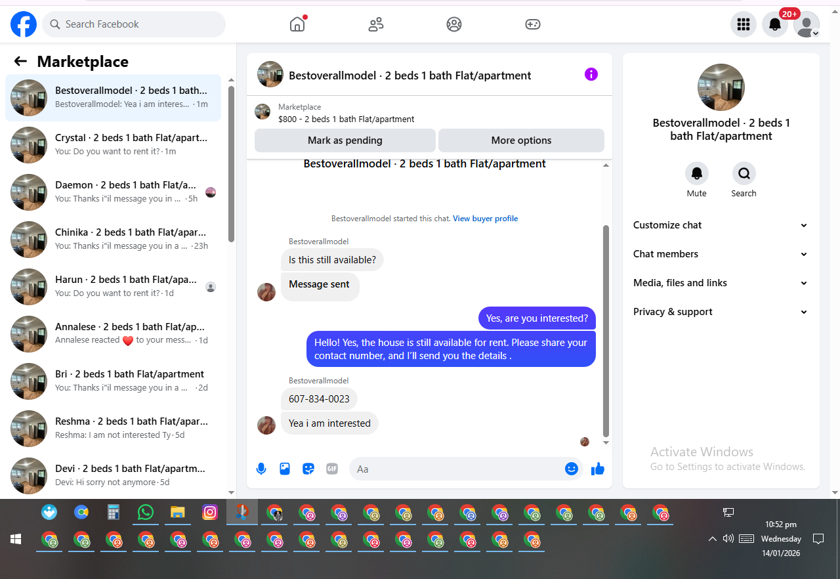
Task: Open the Annalese conversation
Action: pos(113,334)
